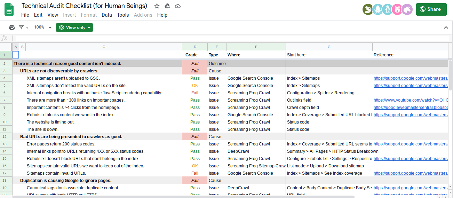
Task: Click the Google Sheets home icon
Action: [9, 10]
